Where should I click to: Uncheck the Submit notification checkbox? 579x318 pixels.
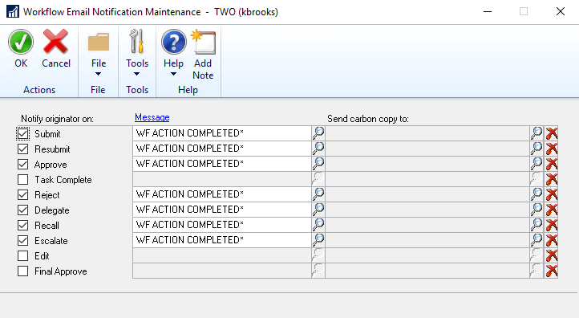(x=23, y=133)
